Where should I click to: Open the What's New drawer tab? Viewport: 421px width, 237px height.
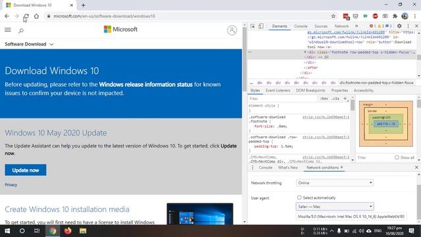coord(288,167)
